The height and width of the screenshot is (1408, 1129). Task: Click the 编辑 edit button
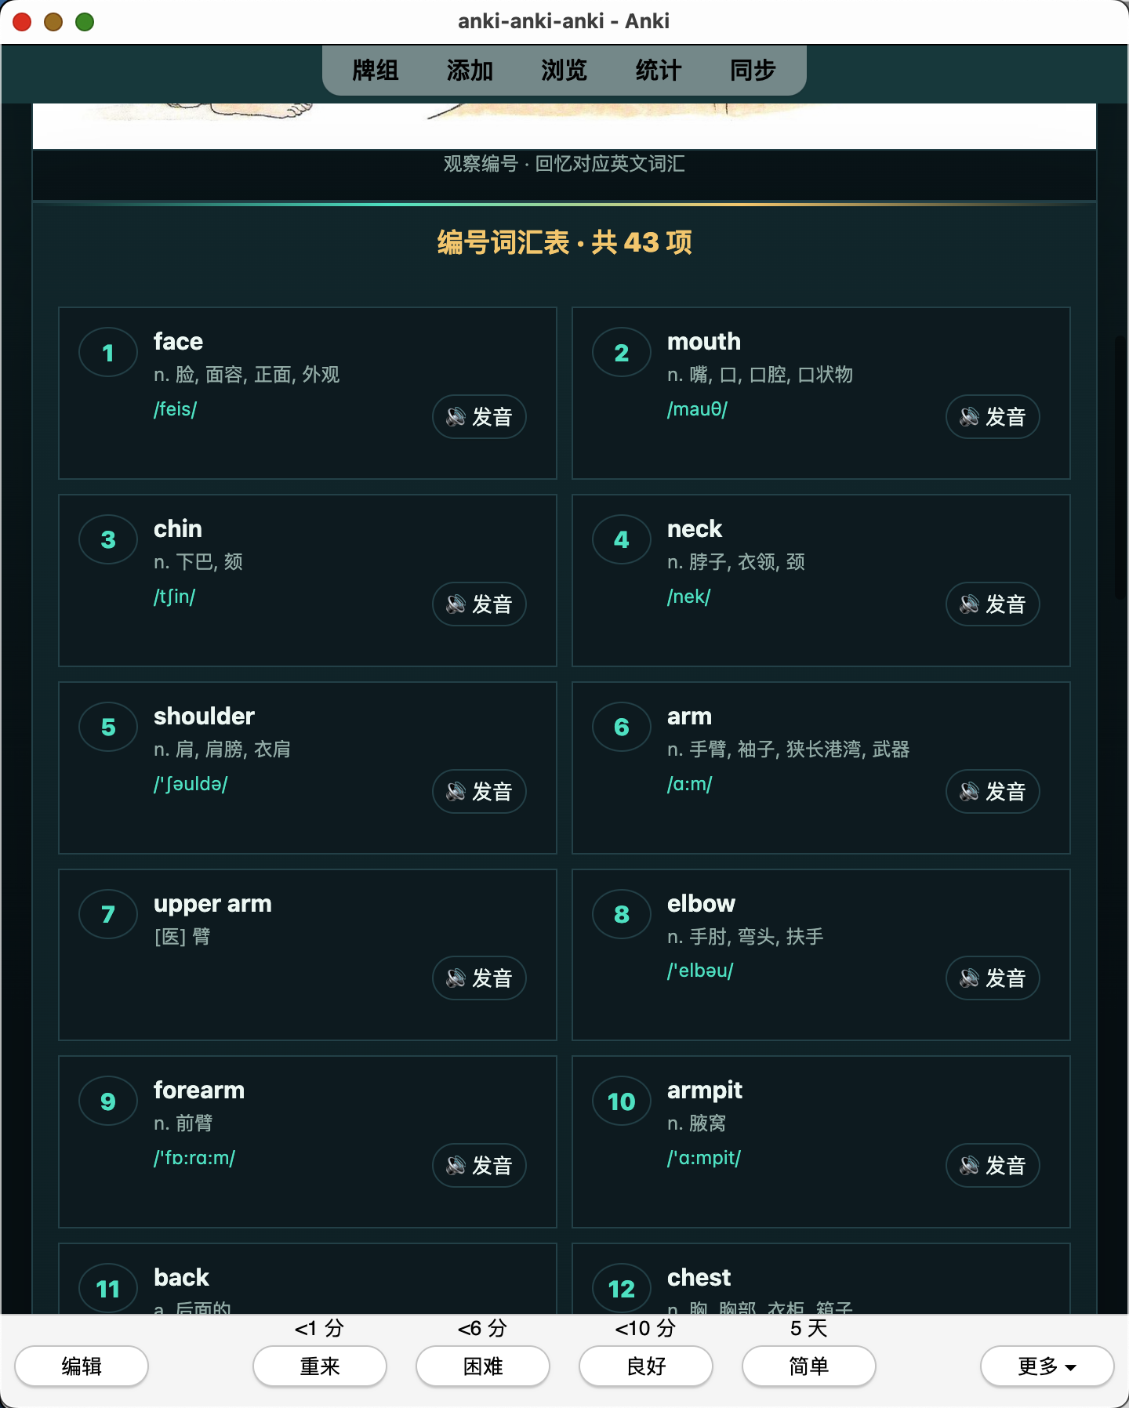click(82, 1366)
